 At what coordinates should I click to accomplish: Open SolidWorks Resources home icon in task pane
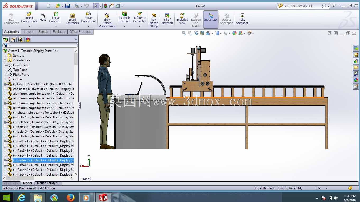pyautogui.click(x=356, y=55)
